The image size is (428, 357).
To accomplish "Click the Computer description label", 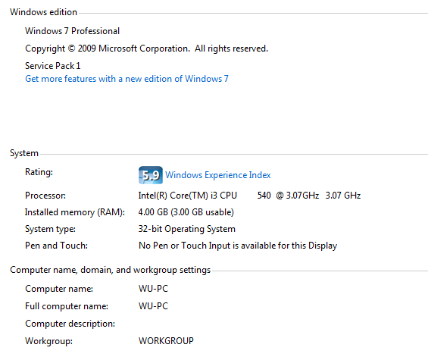I will (x=70, y=324).
